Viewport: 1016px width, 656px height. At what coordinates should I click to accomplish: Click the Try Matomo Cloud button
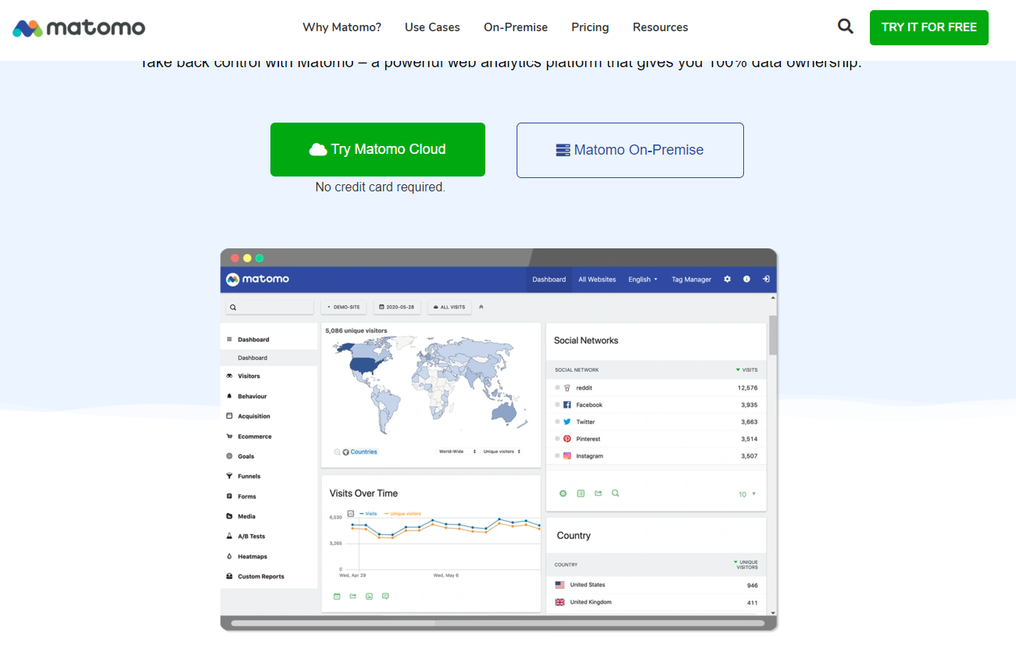pyautogui.click(x=377, y=149)
